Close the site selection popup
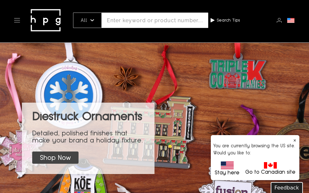Screen dimensions: 309x193 295,141
